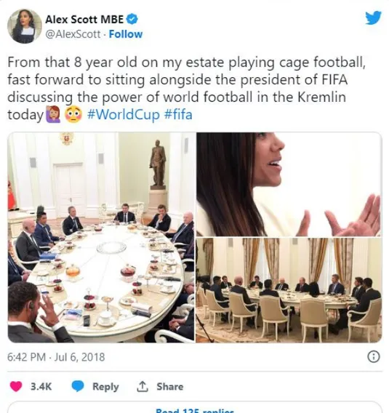Click the woman facepalm emoji
The width and height of the screenshot is (389, 413).
pos(53,115)
